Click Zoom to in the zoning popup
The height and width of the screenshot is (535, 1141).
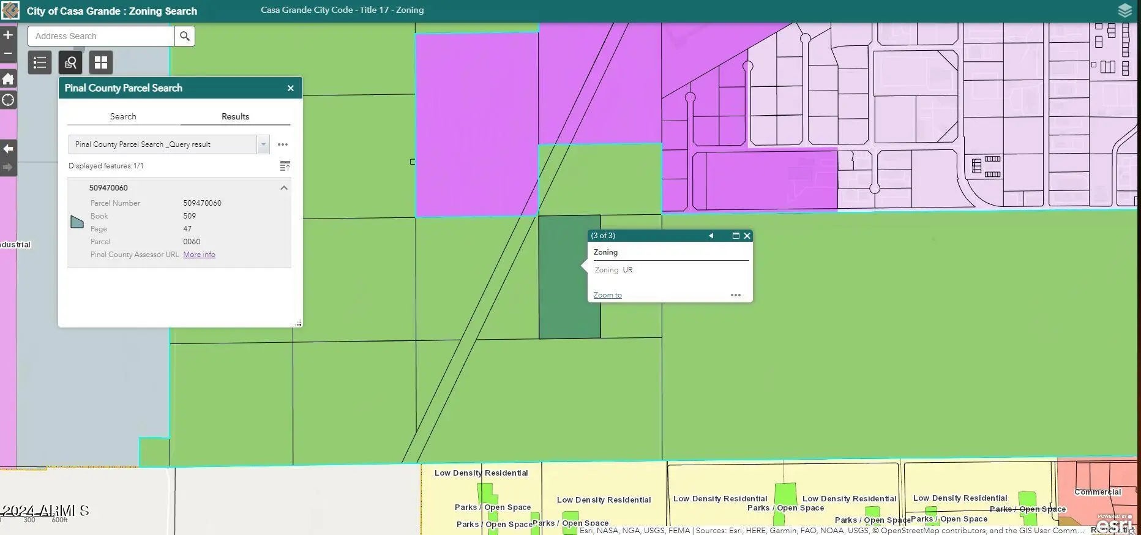click(x=607, y=295)
